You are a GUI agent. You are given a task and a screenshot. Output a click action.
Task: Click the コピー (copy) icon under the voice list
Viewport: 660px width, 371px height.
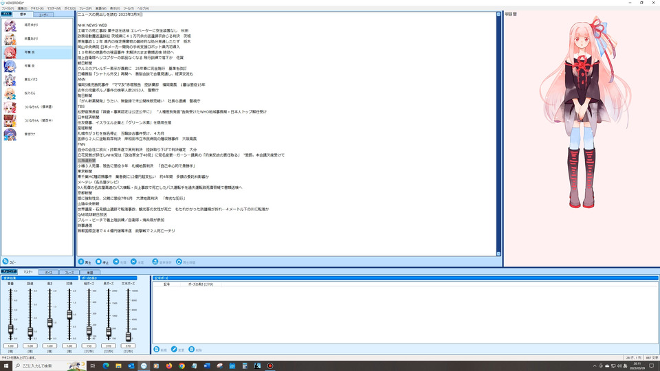(x=5, y=262)
